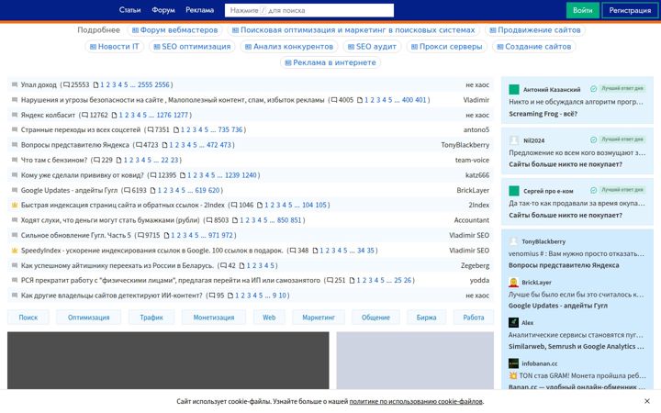Select the Оптимизация tab
This screenshot has height=413, width=661.
88,318
